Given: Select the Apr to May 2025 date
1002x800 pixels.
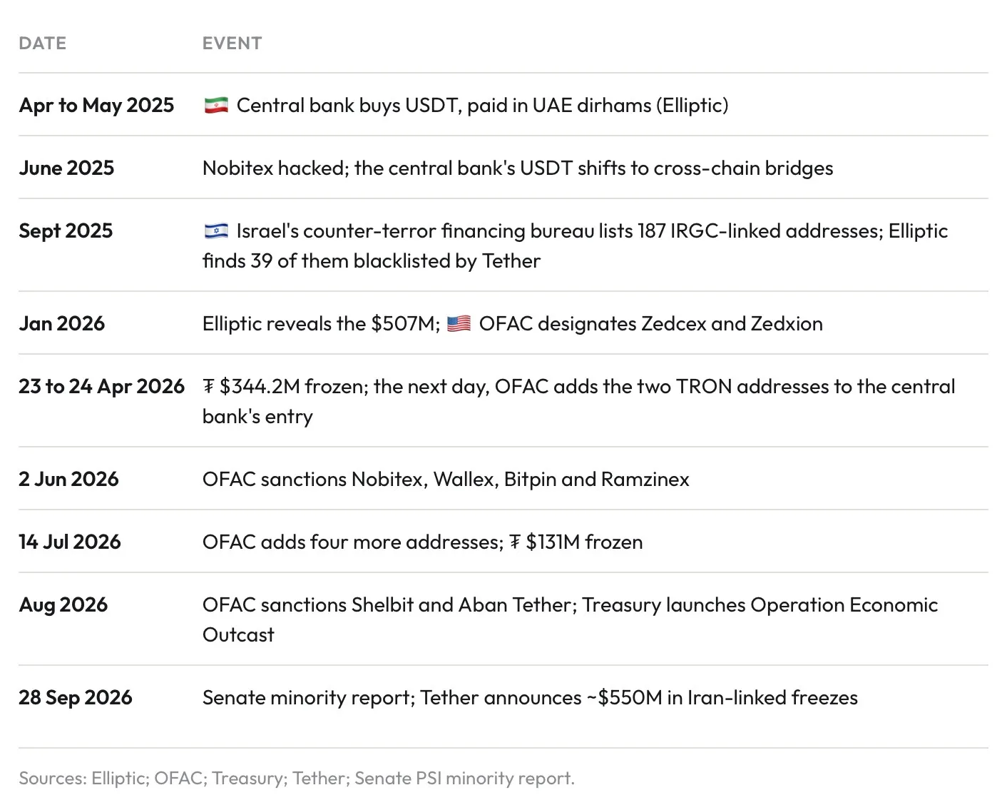Looking at the screenshot, I should point(96,105).
